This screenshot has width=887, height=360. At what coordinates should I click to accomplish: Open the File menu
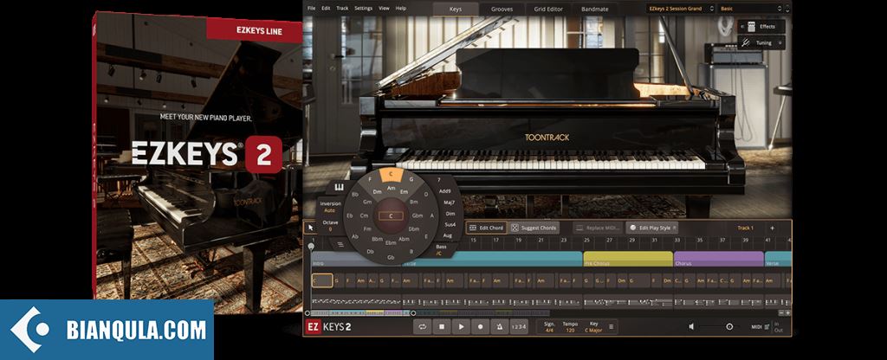click(311, 9)
